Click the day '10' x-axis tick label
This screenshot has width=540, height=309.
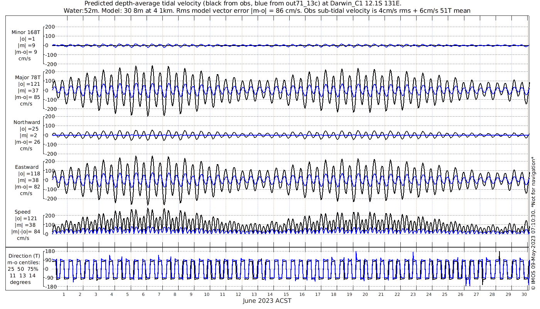(x=207, y=294)
